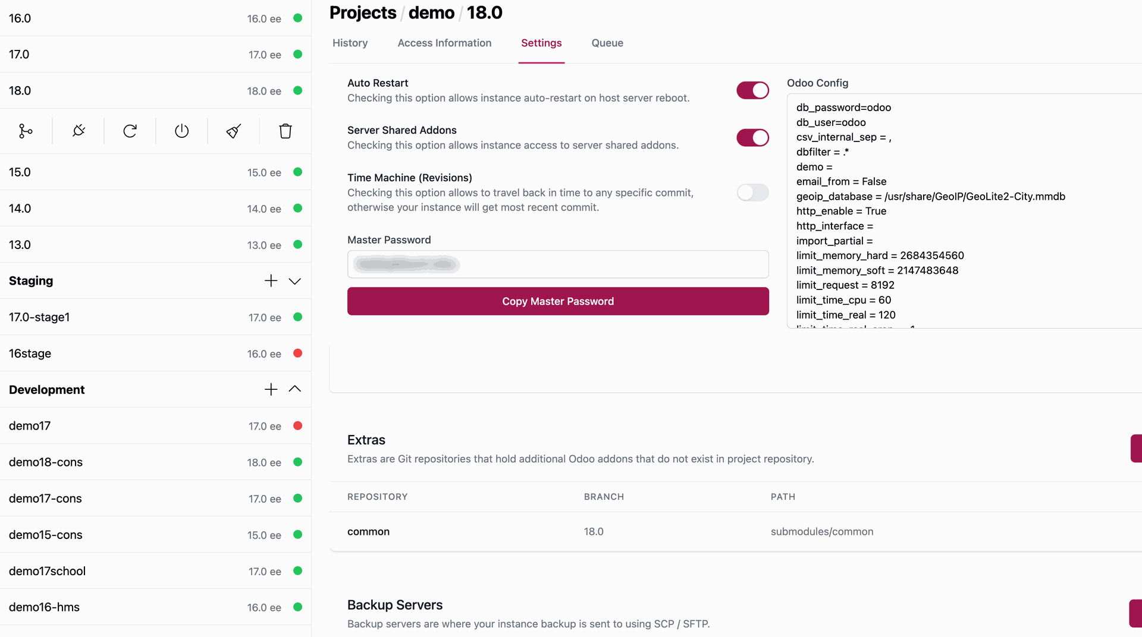
Task: Select the 16.0 instance row
Action: click(x=155, y=18)
